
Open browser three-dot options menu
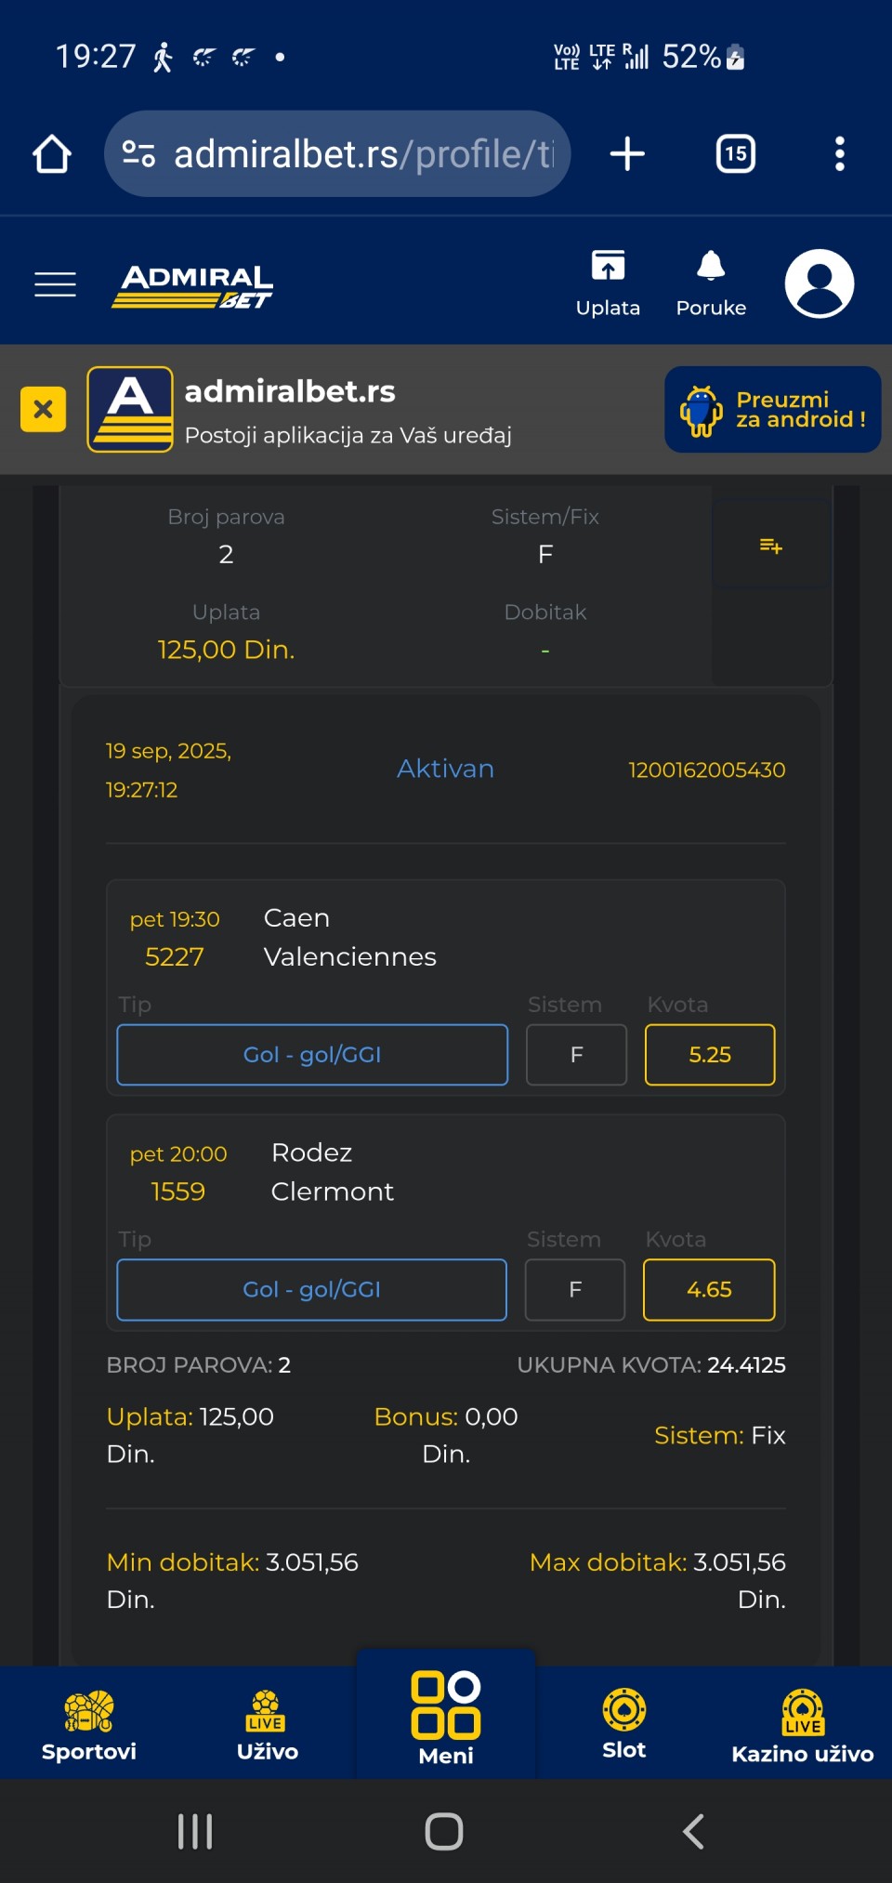(840, 153)
